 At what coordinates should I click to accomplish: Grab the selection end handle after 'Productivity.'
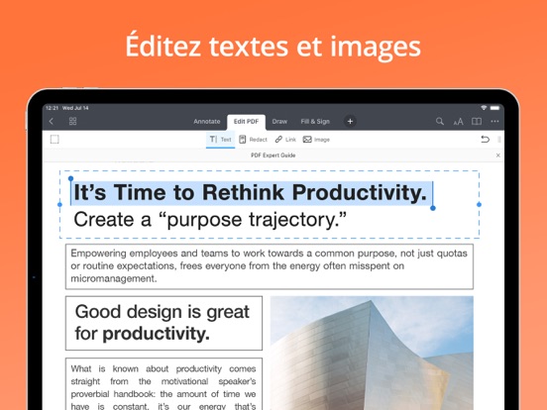pos(433,208)
